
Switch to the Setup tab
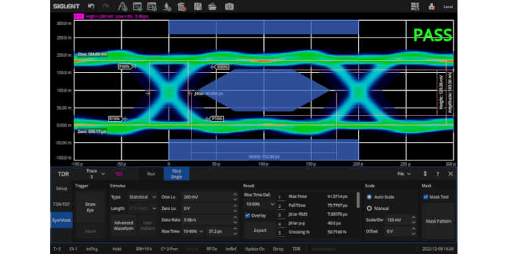point(62,189)
